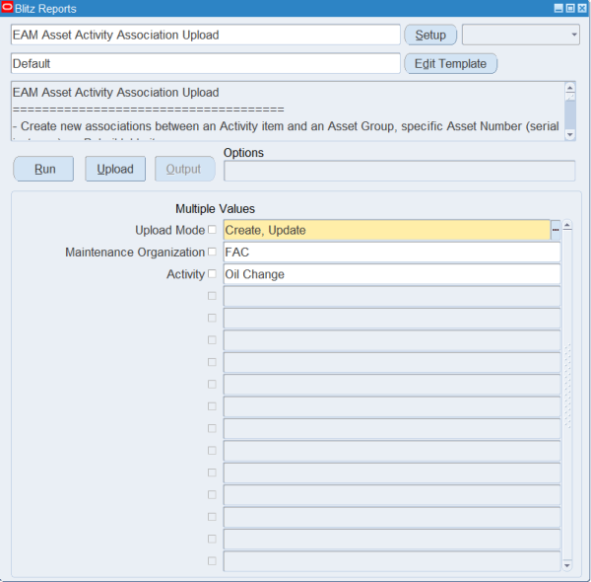591x582 pixels.
Task: Minimize the Blitz Reports window
Action: [558, 8]
